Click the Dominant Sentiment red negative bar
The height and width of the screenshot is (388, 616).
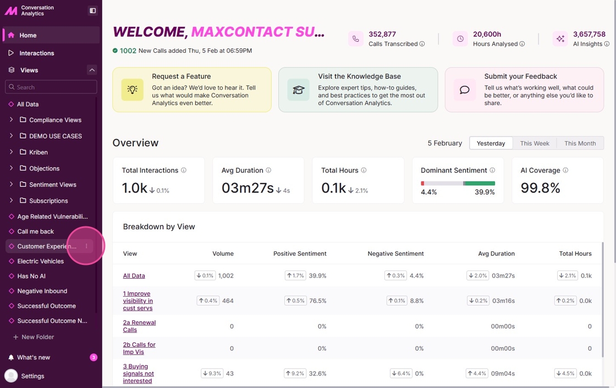click(422, 184)
